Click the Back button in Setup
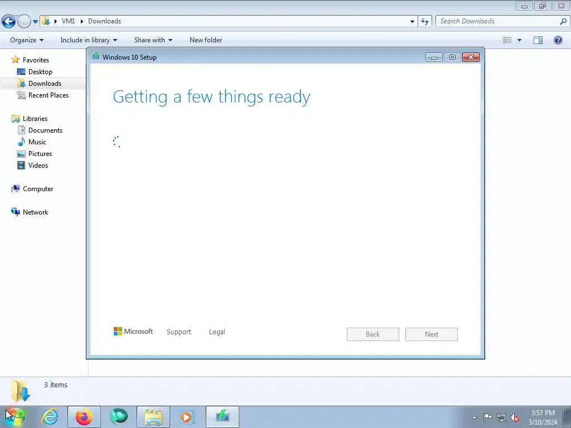The image size is (571, 428). (x=373, y=334)
